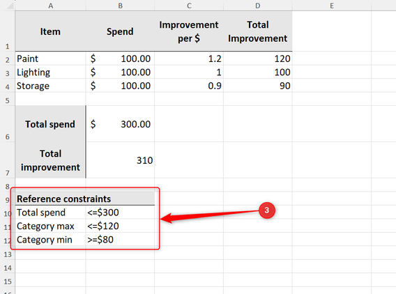The width and height of the screenshot is (396, 294).
Task: Select the Storage cell
Action: click(50, 86)
